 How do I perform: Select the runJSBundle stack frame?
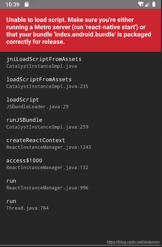(24, 120)
